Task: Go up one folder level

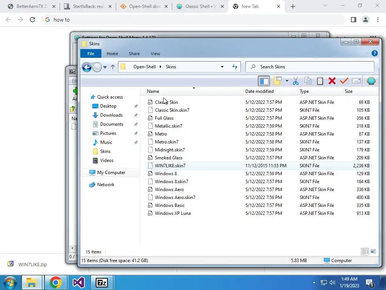Action: point(112,67)
